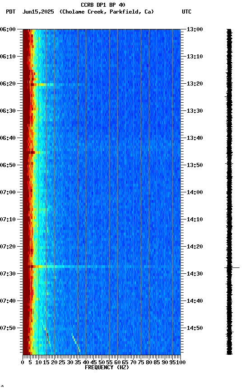Click the 100 Hz frequency axis label
This screenshot has width=249, height=391.
(x=181, y=362)
